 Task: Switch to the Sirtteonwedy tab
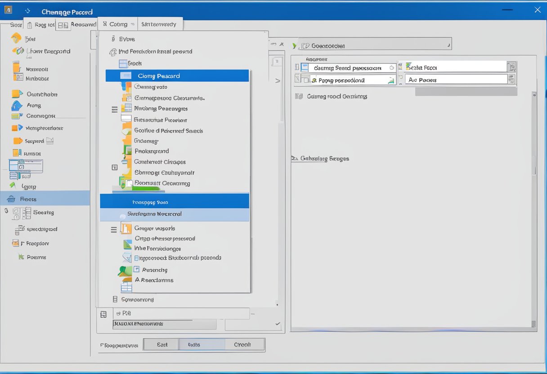[x=159, y=24]
